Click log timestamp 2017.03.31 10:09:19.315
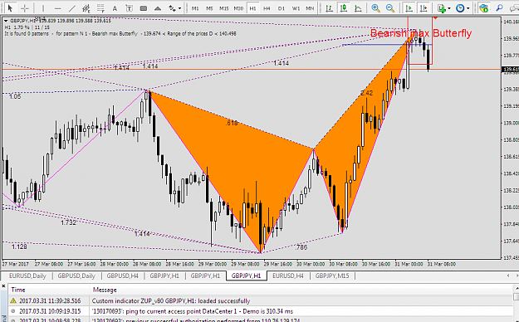 tap(50, 311)
